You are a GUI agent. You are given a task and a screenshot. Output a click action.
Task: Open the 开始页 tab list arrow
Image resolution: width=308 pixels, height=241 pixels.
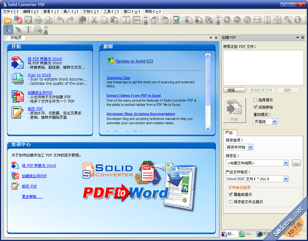(211, 38)
